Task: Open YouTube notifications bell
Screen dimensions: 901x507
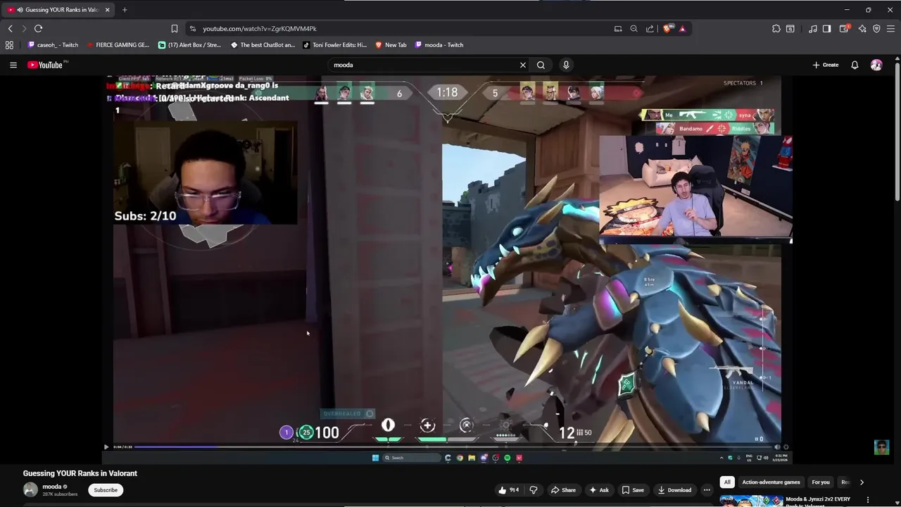Action: [x=855, y=65]
